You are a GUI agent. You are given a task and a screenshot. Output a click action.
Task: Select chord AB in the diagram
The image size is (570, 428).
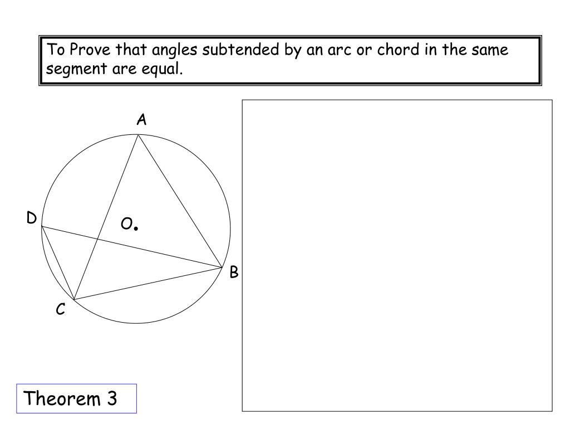pyautogui.click(x=180, y=201)
